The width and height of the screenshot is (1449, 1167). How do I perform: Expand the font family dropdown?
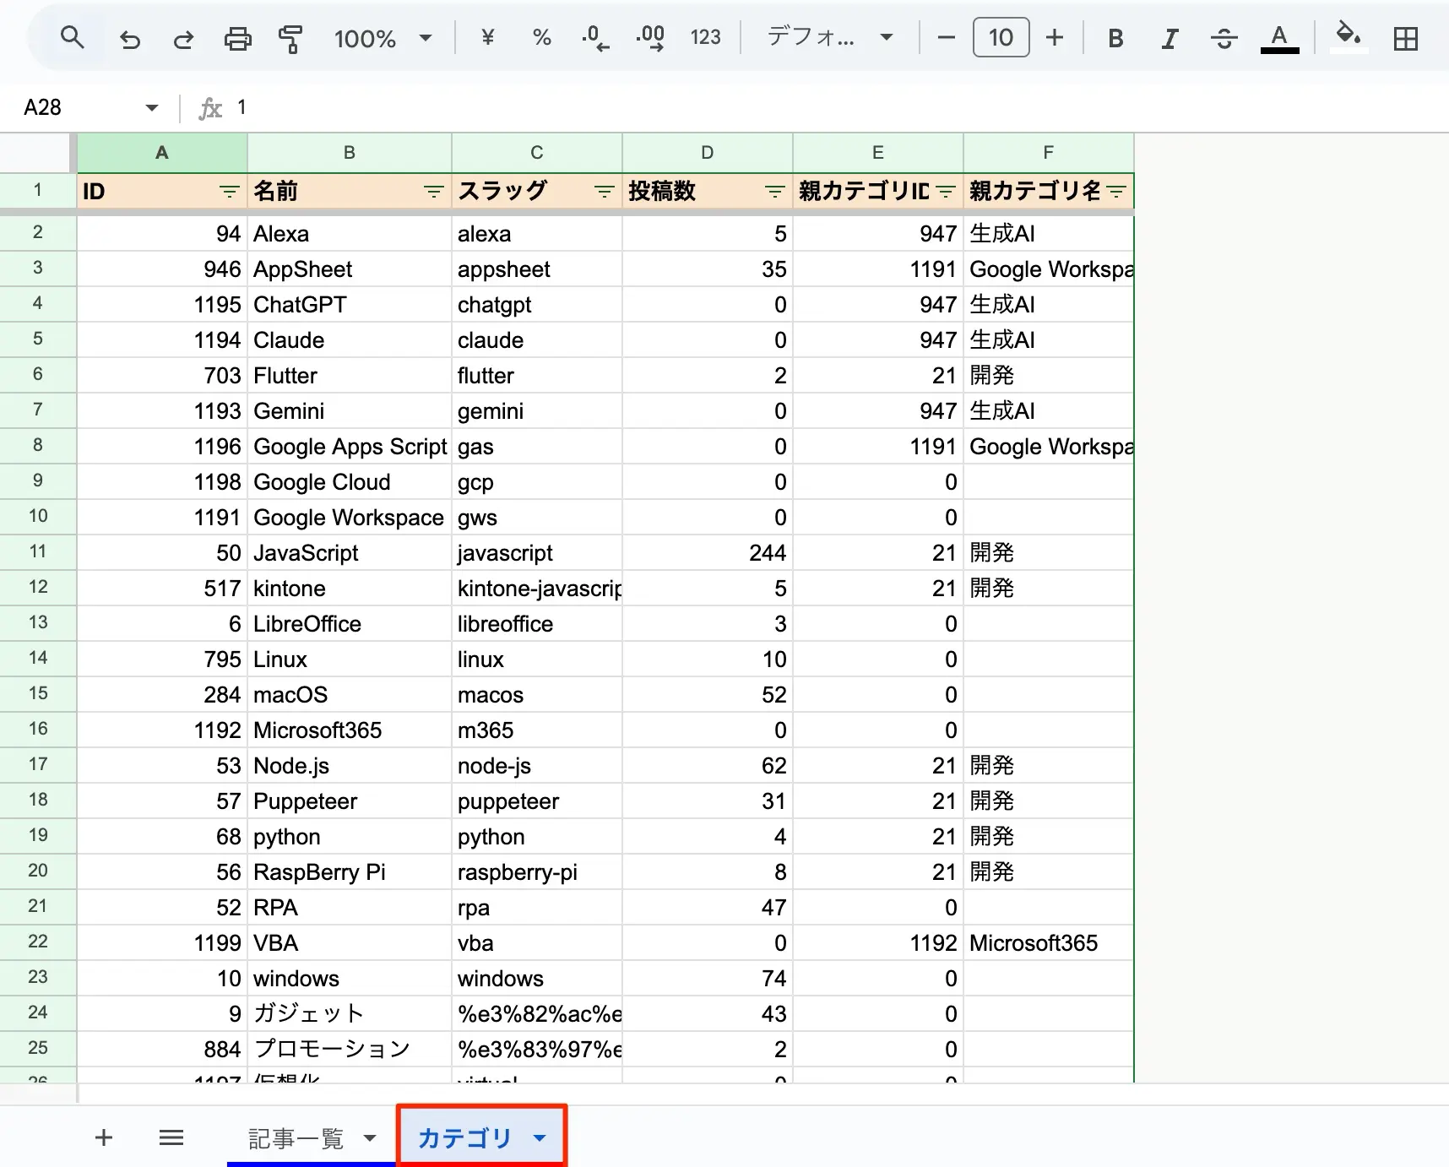coord(829,38)
